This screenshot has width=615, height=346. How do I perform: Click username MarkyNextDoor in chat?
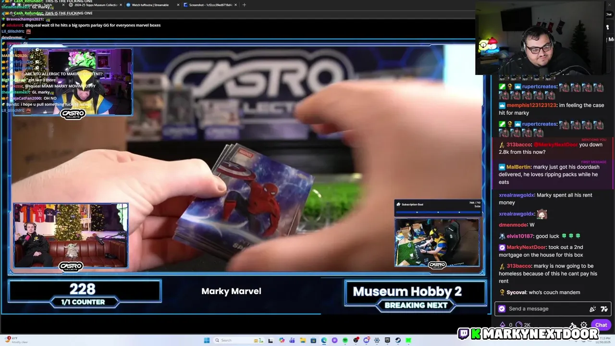[526, 247]
